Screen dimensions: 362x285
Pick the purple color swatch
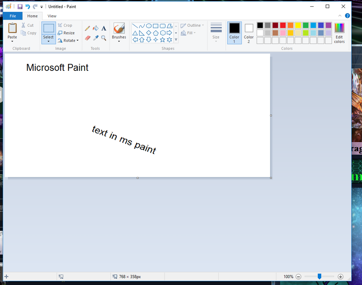point(329,25)
